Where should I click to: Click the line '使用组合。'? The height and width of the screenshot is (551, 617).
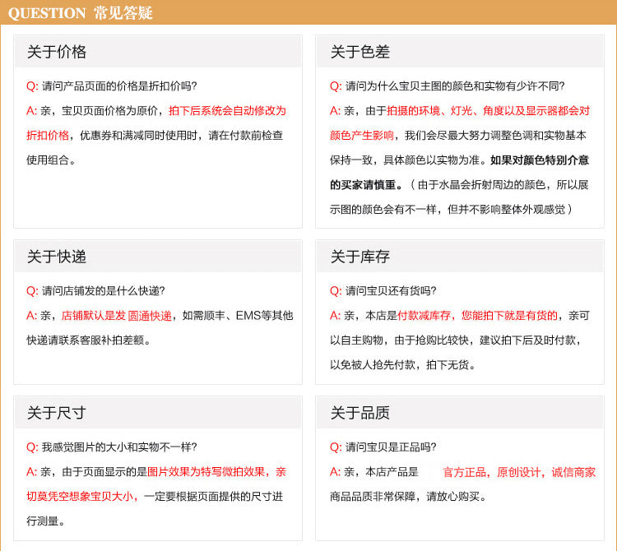pos(51,160)
